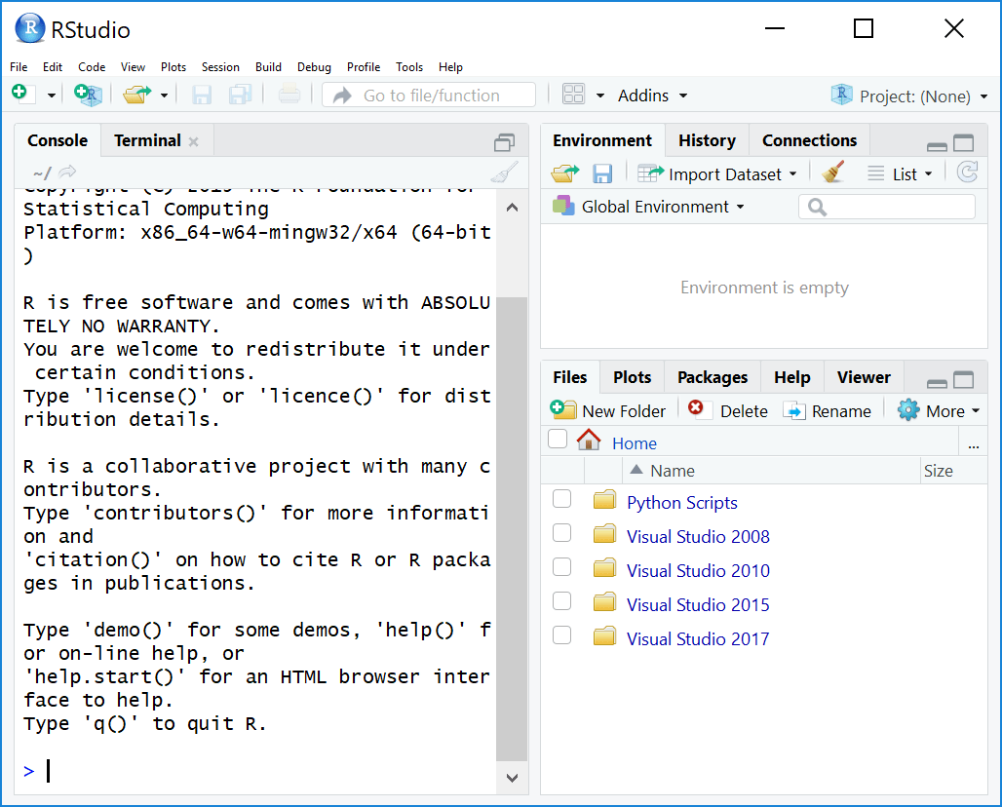Clear console with the broom icon
This screenshot has width=1002, height=807.
(505, 172)
